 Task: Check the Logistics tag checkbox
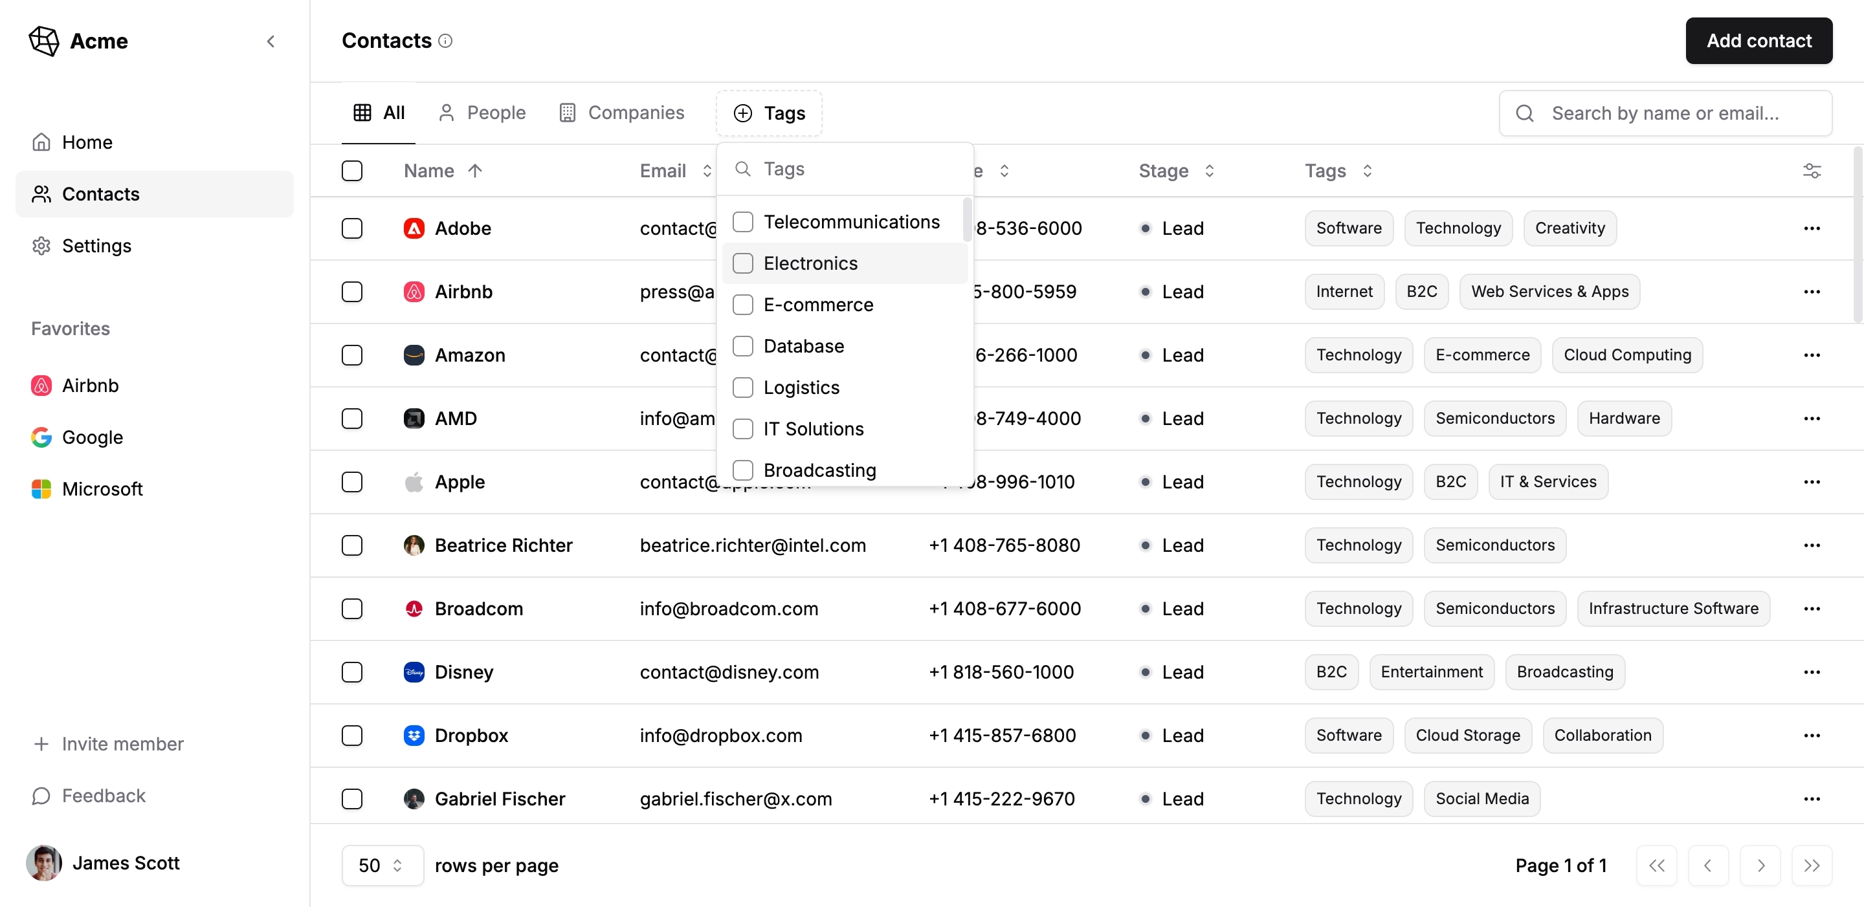pyautogui.click(x=744, y=386)
